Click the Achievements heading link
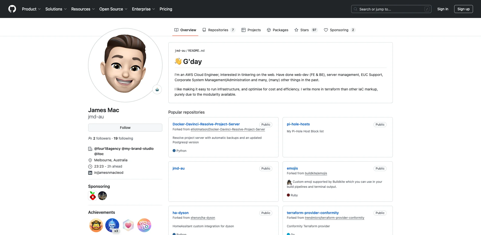The image size is (481, 235). point(101,212)
